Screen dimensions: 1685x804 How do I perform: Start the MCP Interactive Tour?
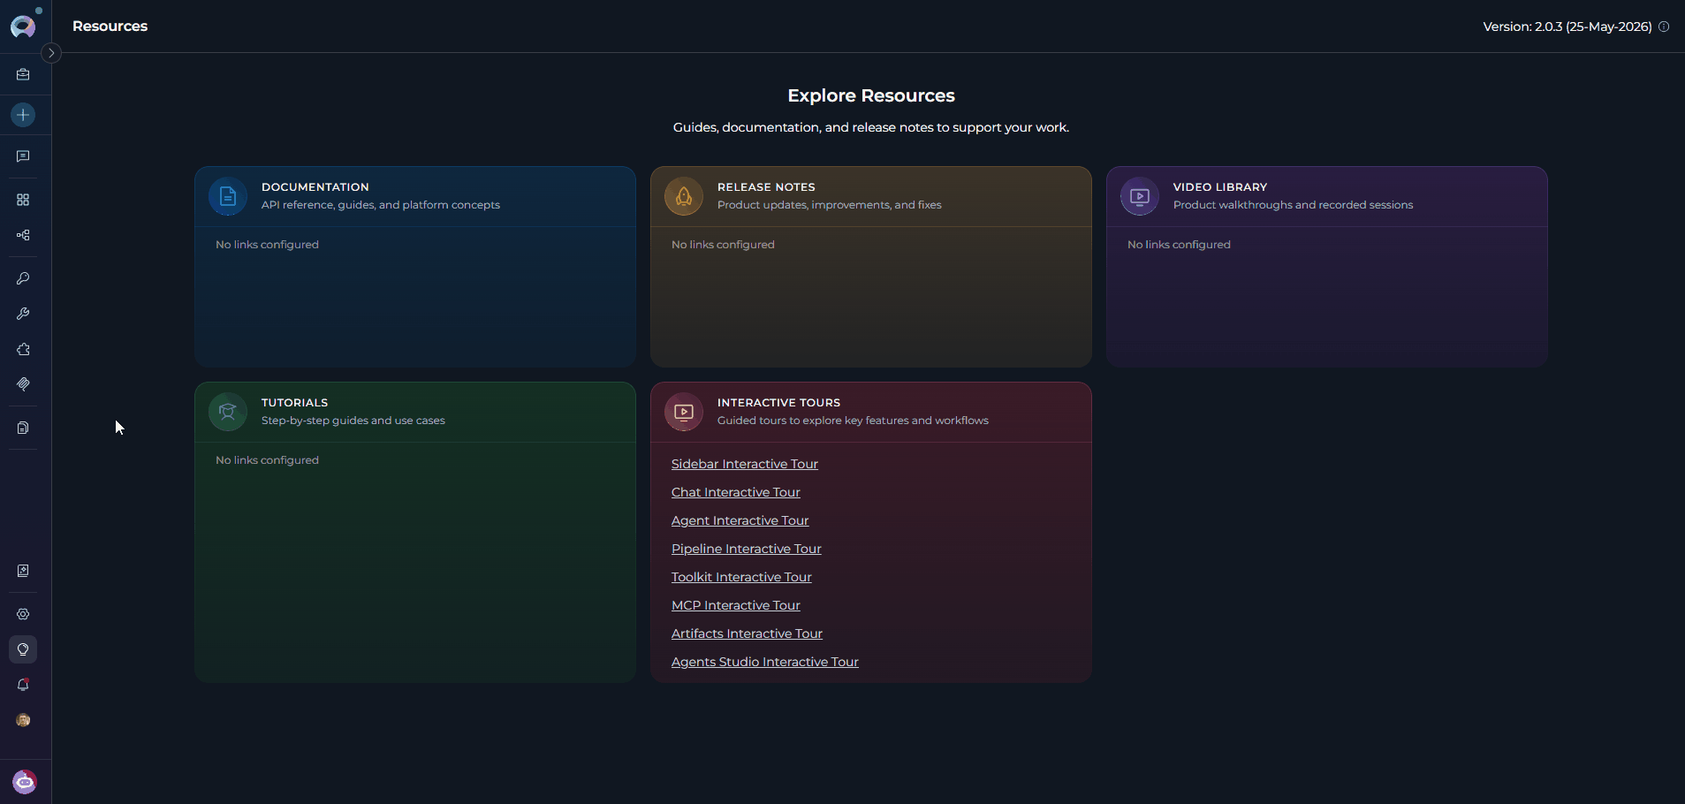(x=736, y=605)
